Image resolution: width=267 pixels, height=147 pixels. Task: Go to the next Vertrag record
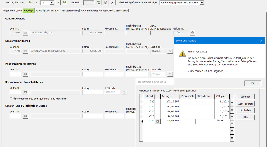[x=58, y=2]
